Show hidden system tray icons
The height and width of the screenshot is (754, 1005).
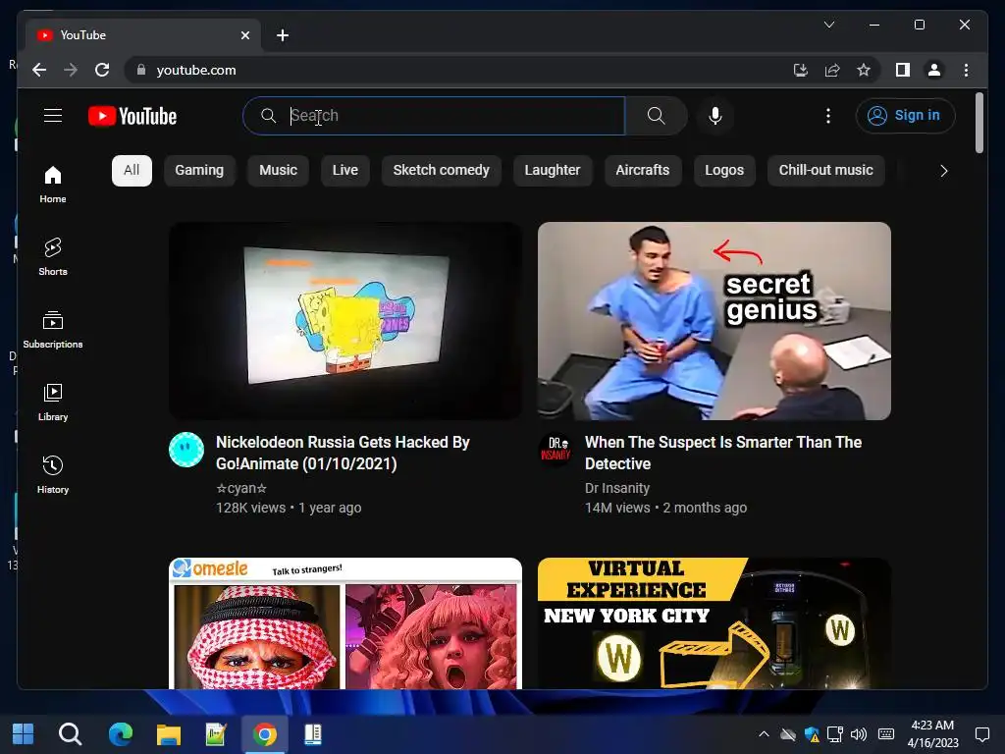click(x=764, y=734)
